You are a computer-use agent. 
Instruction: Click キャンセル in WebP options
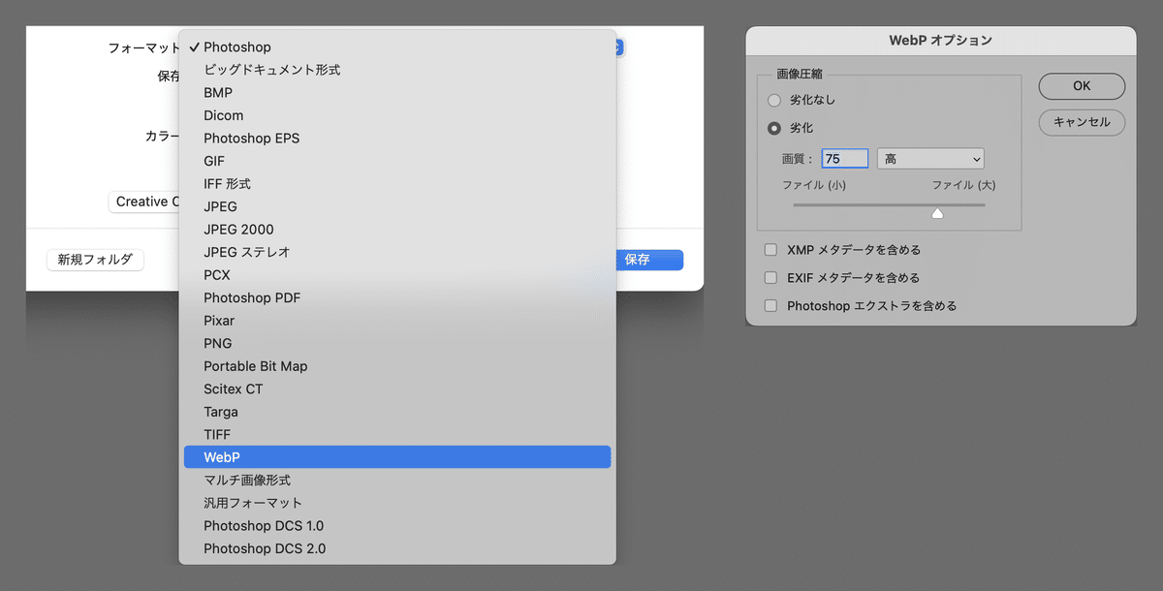(1082, 122)
